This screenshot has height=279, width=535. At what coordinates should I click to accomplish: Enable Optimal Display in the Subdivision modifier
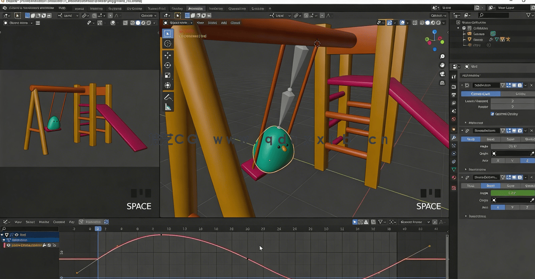[x=492, y=114]
